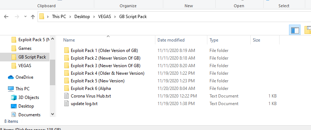Click the Exploit Pack 1 (Older Version of GB) name

tap(104, 51)
